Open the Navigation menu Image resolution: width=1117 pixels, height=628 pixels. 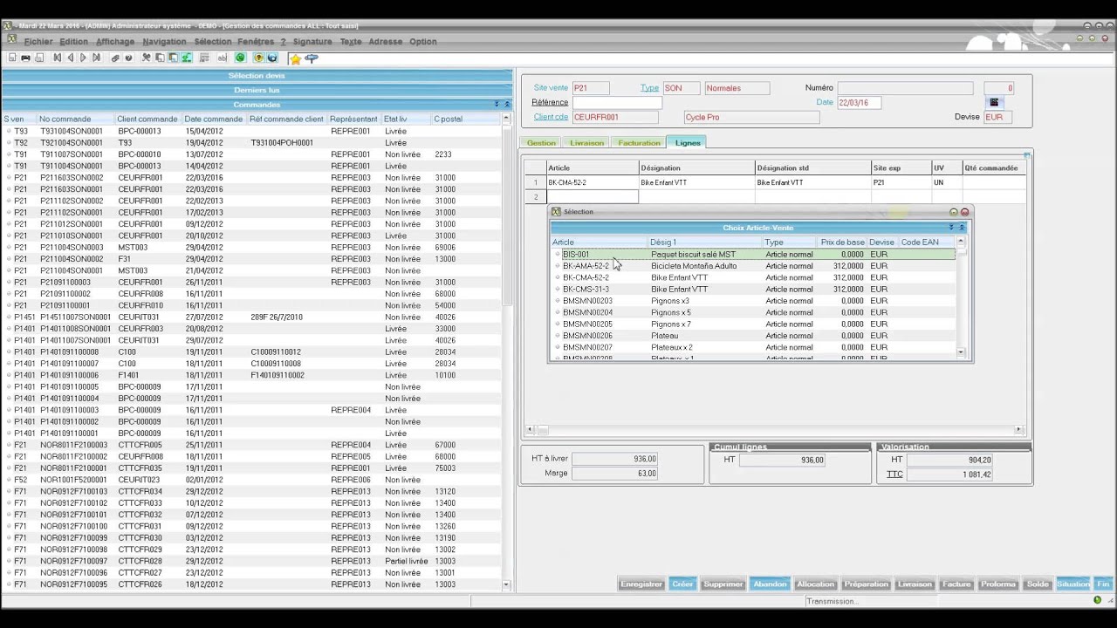pyautogui.click(x=164, y=41)
